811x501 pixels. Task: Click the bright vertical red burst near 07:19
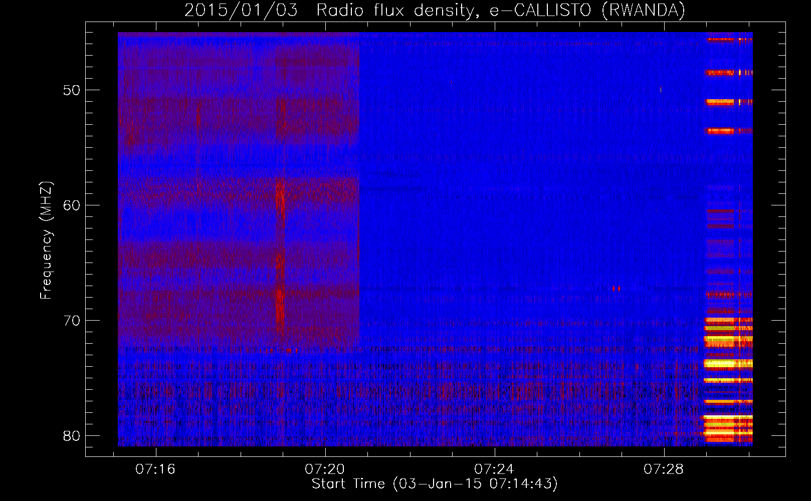pyautogui.click(x=280, y=256)
